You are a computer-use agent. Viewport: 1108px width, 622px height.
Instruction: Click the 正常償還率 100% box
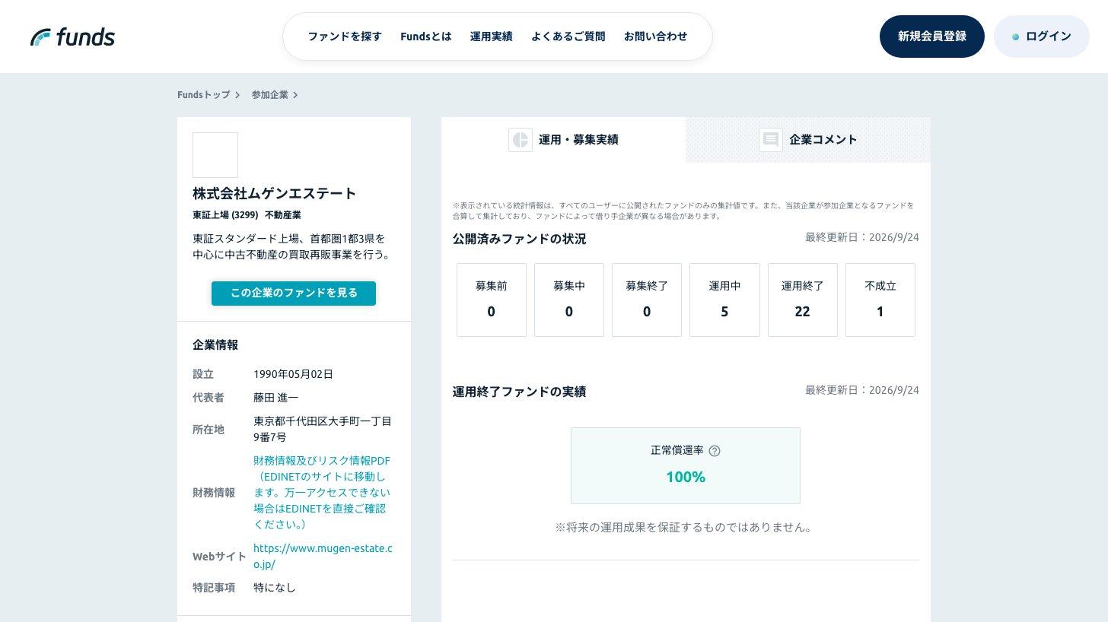pyautogui.click(x=686, y=465)
